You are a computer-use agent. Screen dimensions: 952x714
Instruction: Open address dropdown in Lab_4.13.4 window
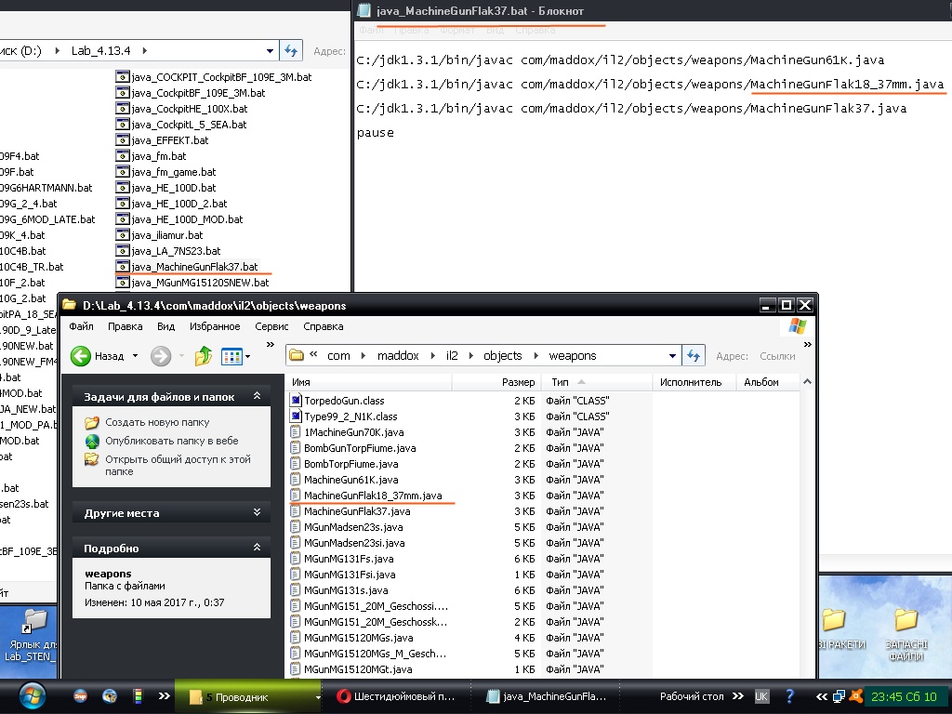pos(270,50)
